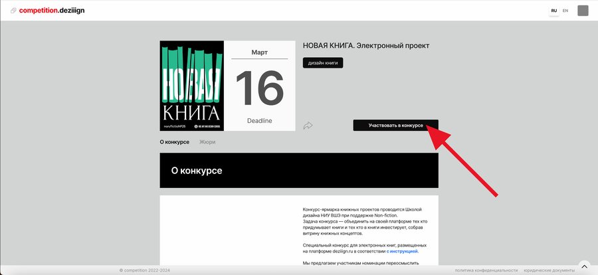Click the black 'О конкурсе' section header
This screenshot has height=275, width=598.
[299, 171]
